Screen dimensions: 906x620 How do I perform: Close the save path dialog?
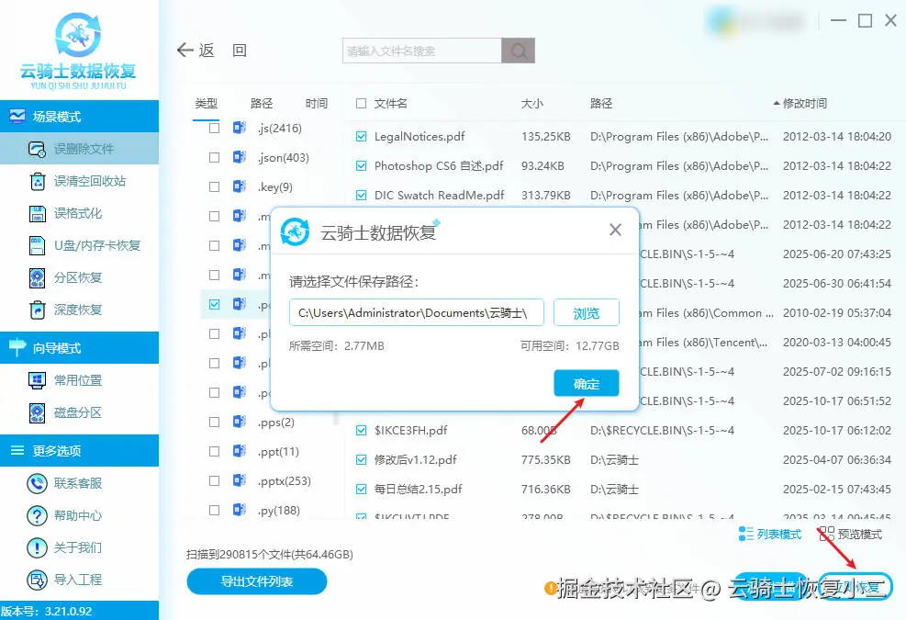tap(615, 230)
